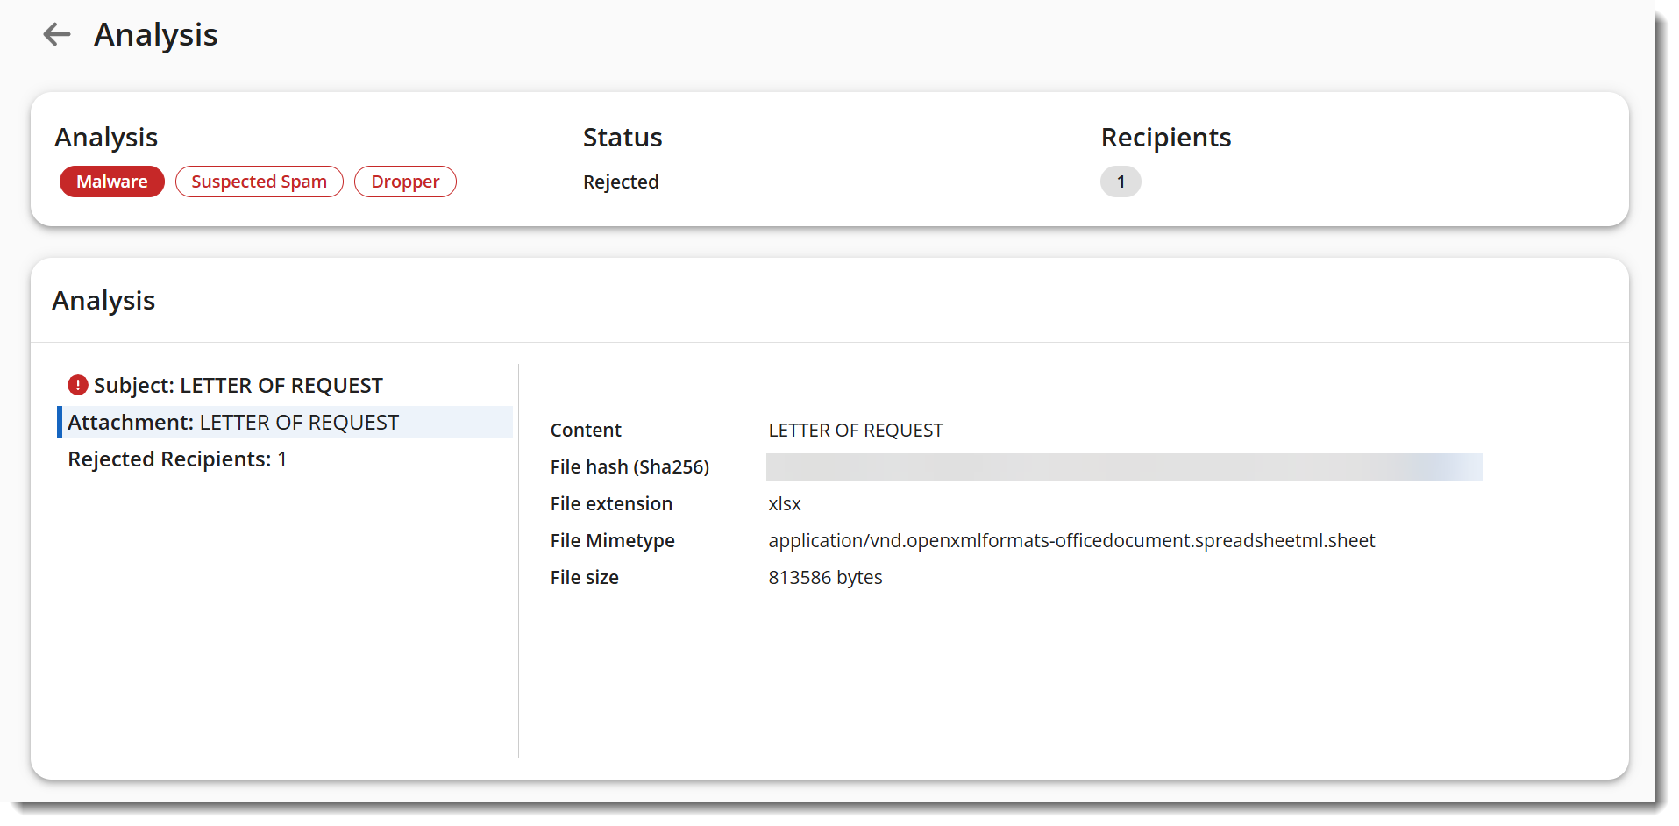Image resolution: width=1679 pixels, height=826 pixels.
Task: Click the Status heading
Action: coord(623,138)
